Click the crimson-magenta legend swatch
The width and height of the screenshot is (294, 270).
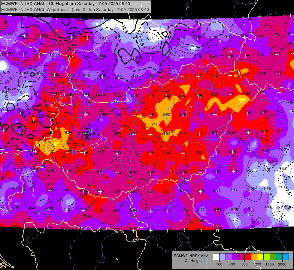[x=241, y=257]
